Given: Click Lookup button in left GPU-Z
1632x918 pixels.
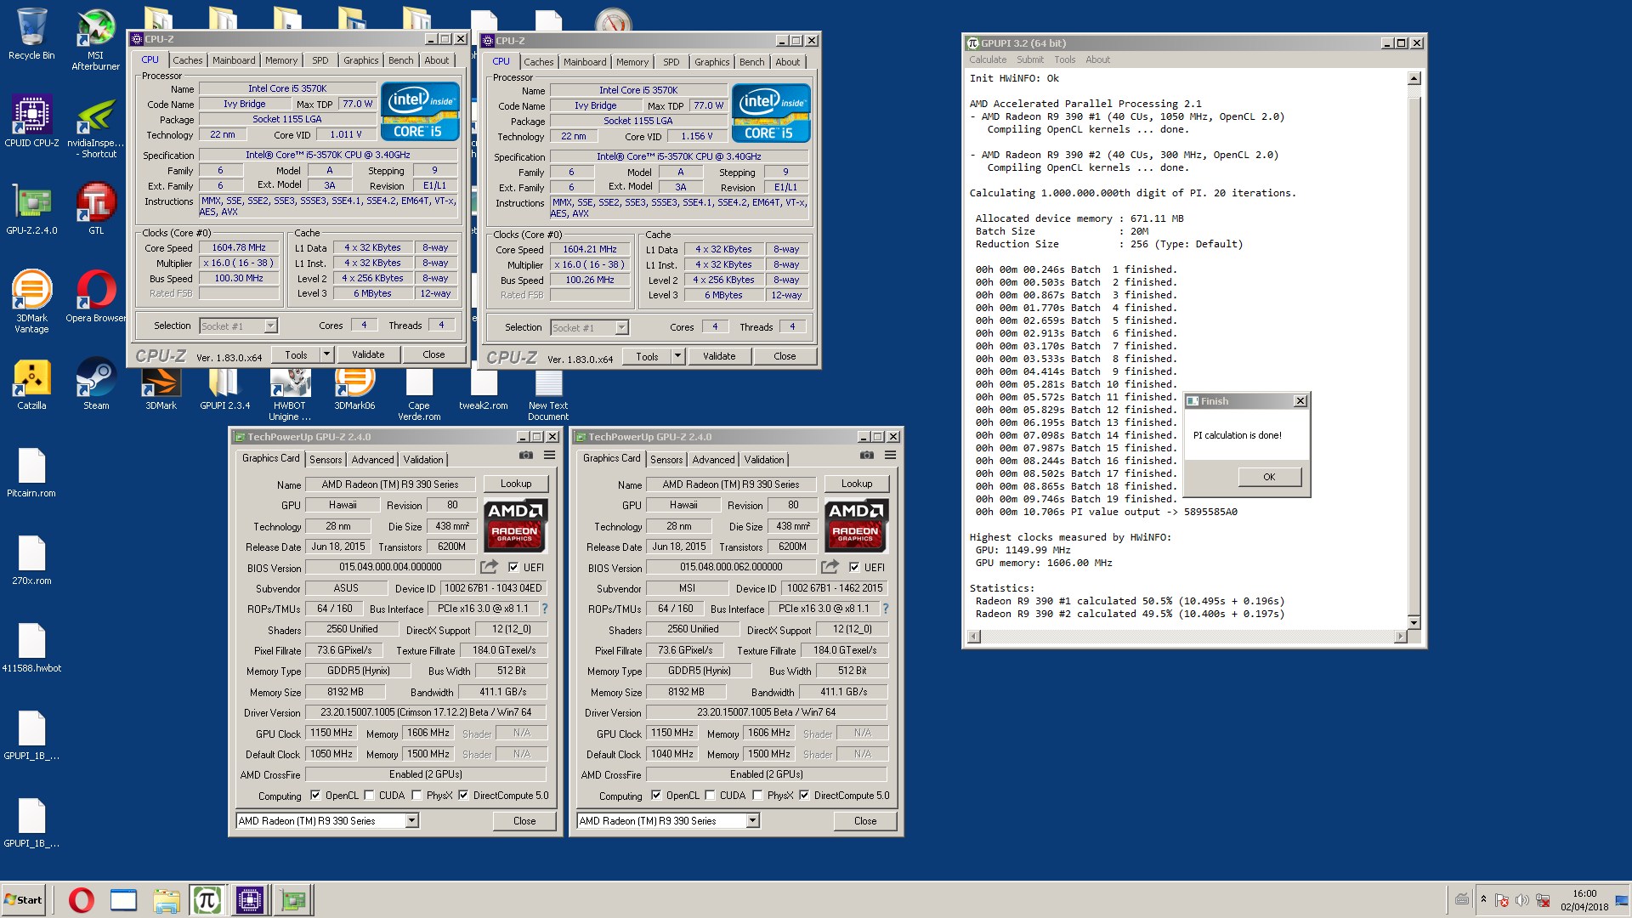Looking at the screenshot, I should (516, 484).
